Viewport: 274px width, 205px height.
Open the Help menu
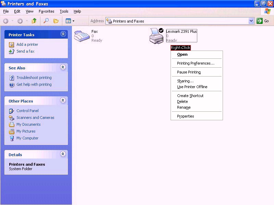click(x=77, y=11)
